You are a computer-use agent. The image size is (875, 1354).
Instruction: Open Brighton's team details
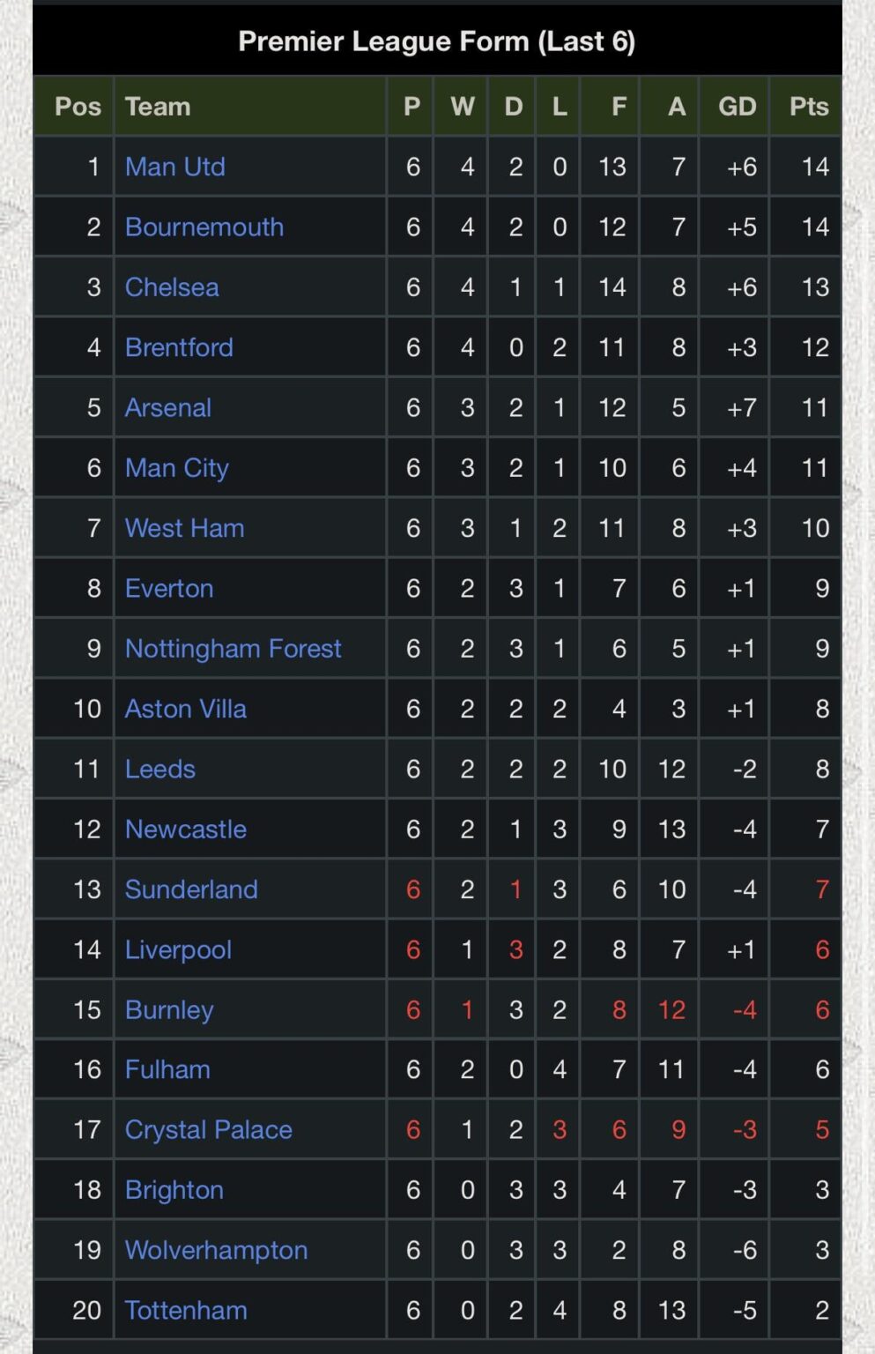click(174, 1189)
